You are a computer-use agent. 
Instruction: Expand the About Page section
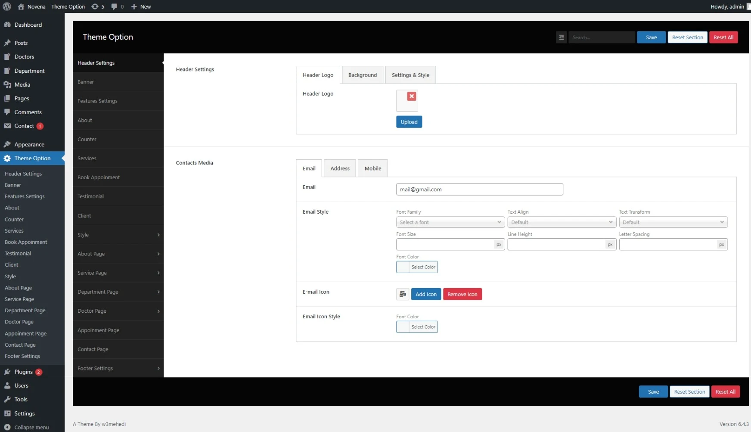[x=118, y=254]
